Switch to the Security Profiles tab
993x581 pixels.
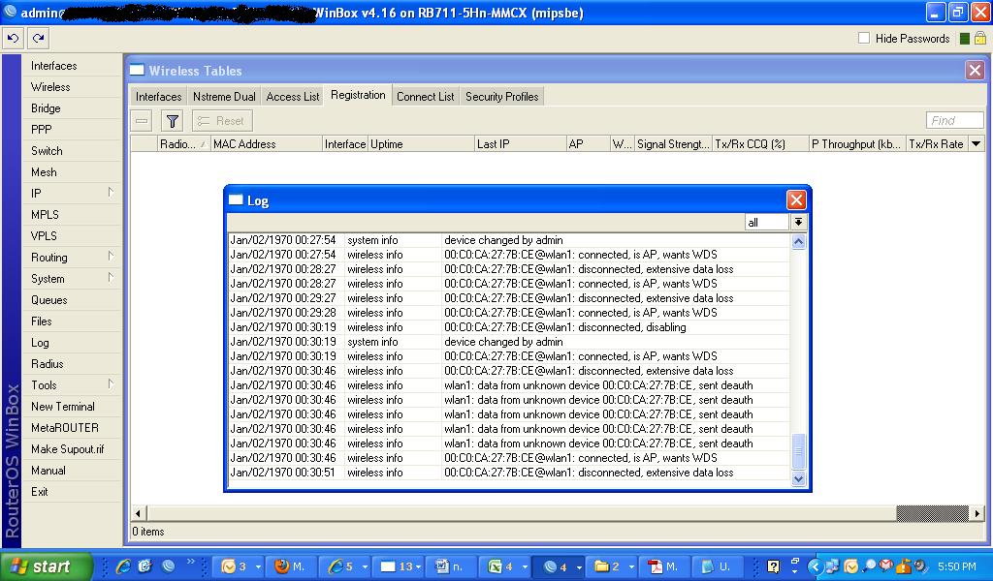(501, 96)
